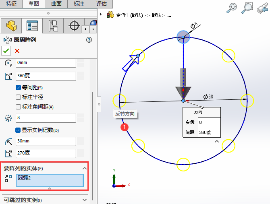
Task: Click the bottom pattern instance circle
Action: click(x=183, y=165)
